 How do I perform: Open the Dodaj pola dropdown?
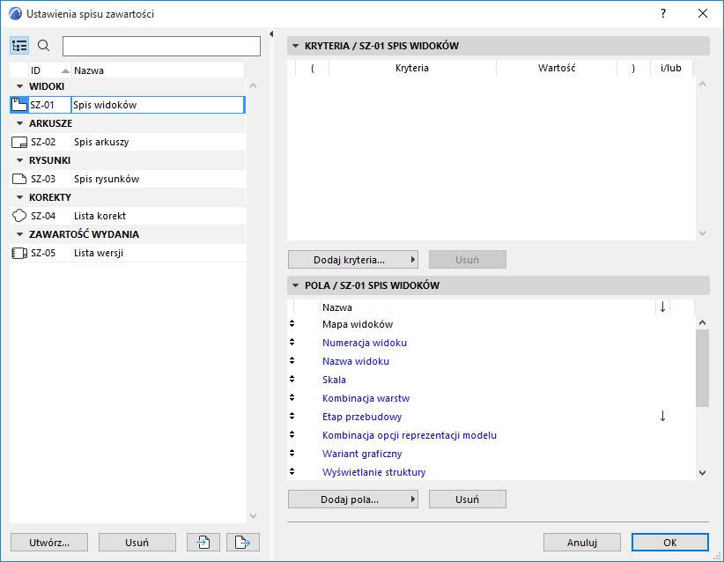(352, 499)
